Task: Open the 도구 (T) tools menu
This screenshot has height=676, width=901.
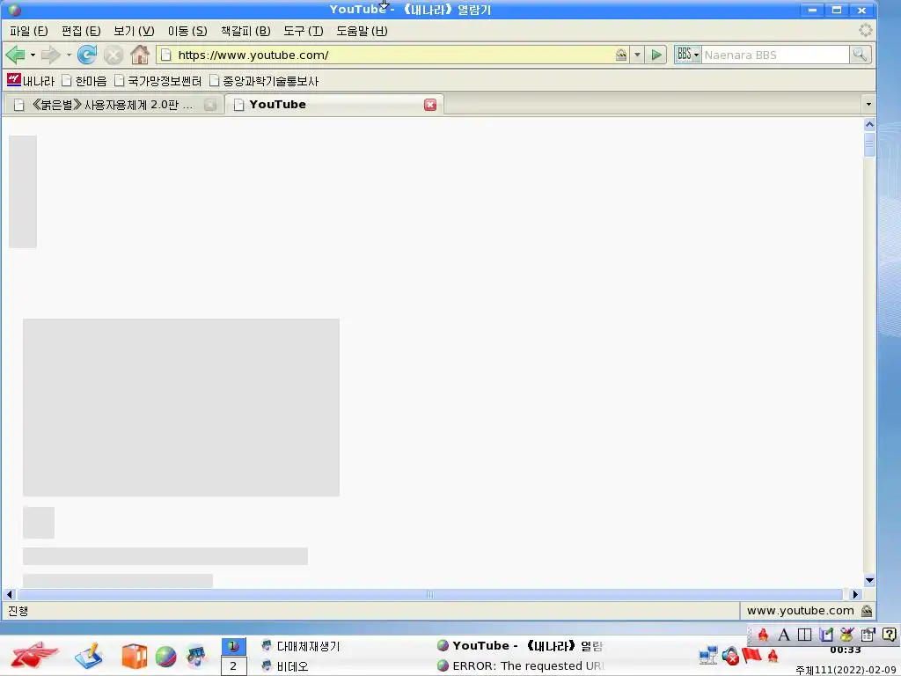Action: tap(303, 31)
